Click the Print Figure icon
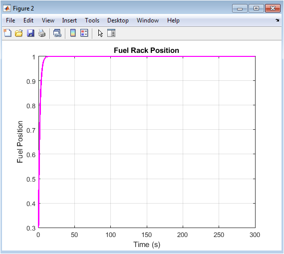Image resolution: width=284 pixels, height=254 pixels. point(42,33)
